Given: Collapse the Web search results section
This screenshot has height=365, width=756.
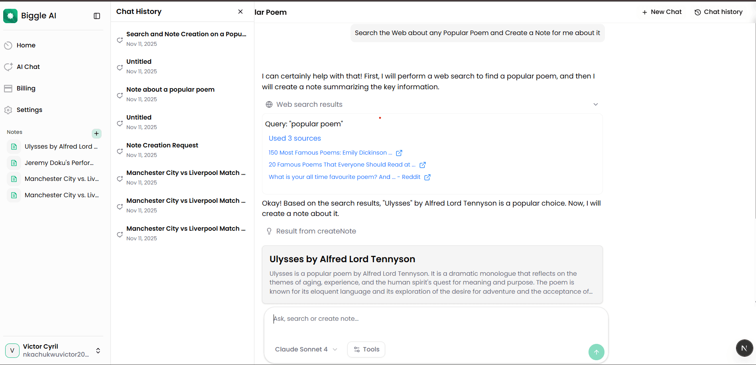Looking at the screenshot, I should click(595, 104).
